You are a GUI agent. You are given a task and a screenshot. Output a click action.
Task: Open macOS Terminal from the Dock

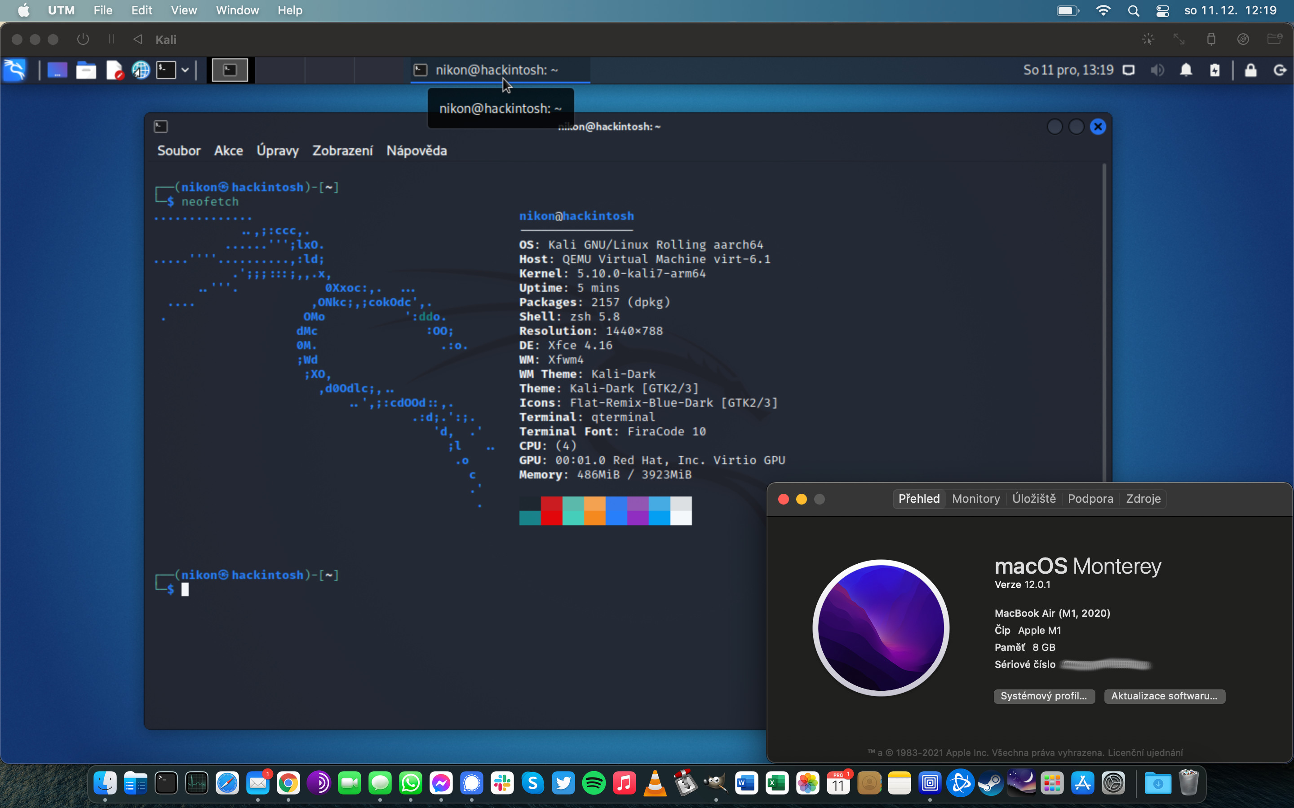click(166, 783)
